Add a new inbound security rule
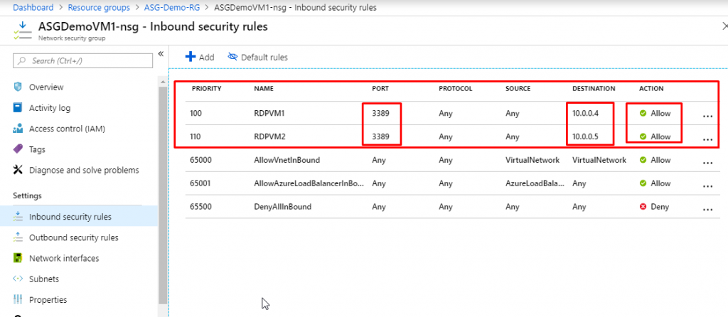Image resolution: width=728 pixels, height=317 pixels. tap(200, 57)
